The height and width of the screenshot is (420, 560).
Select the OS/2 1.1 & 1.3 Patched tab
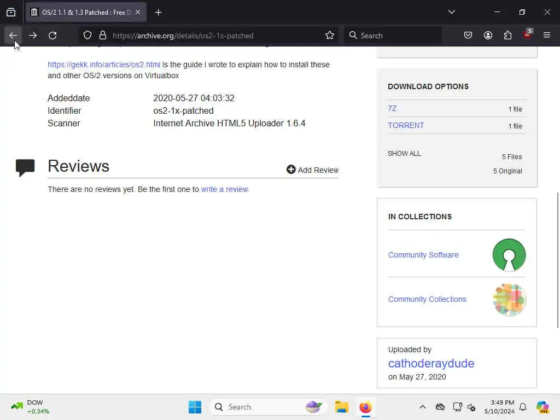click(86, 13)
